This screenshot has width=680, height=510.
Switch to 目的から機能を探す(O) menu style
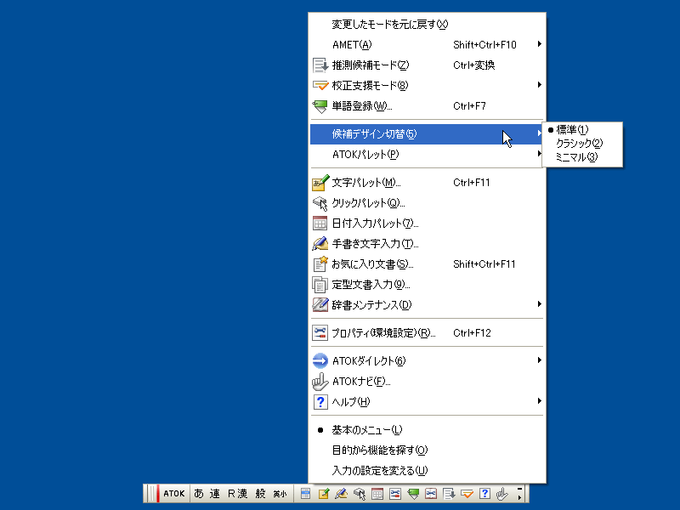click(427, 450)
